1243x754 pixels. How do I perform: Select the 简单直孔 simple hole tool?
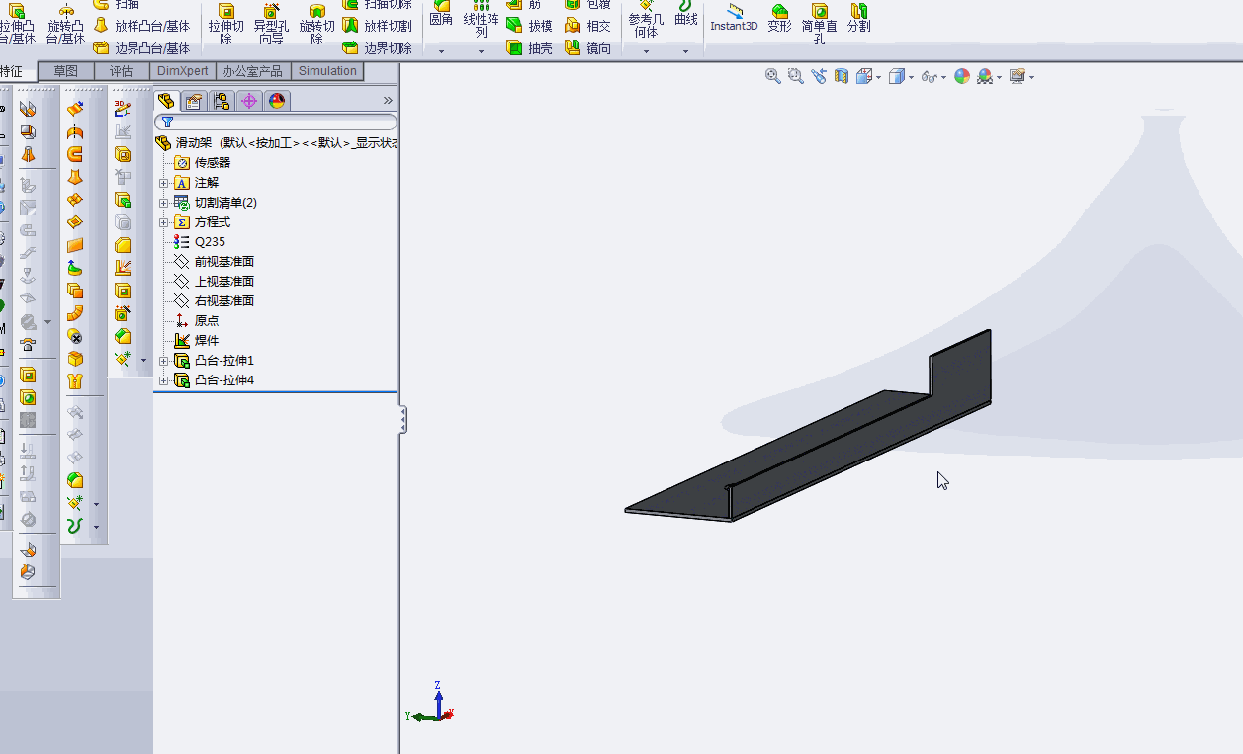pos(820,24)
